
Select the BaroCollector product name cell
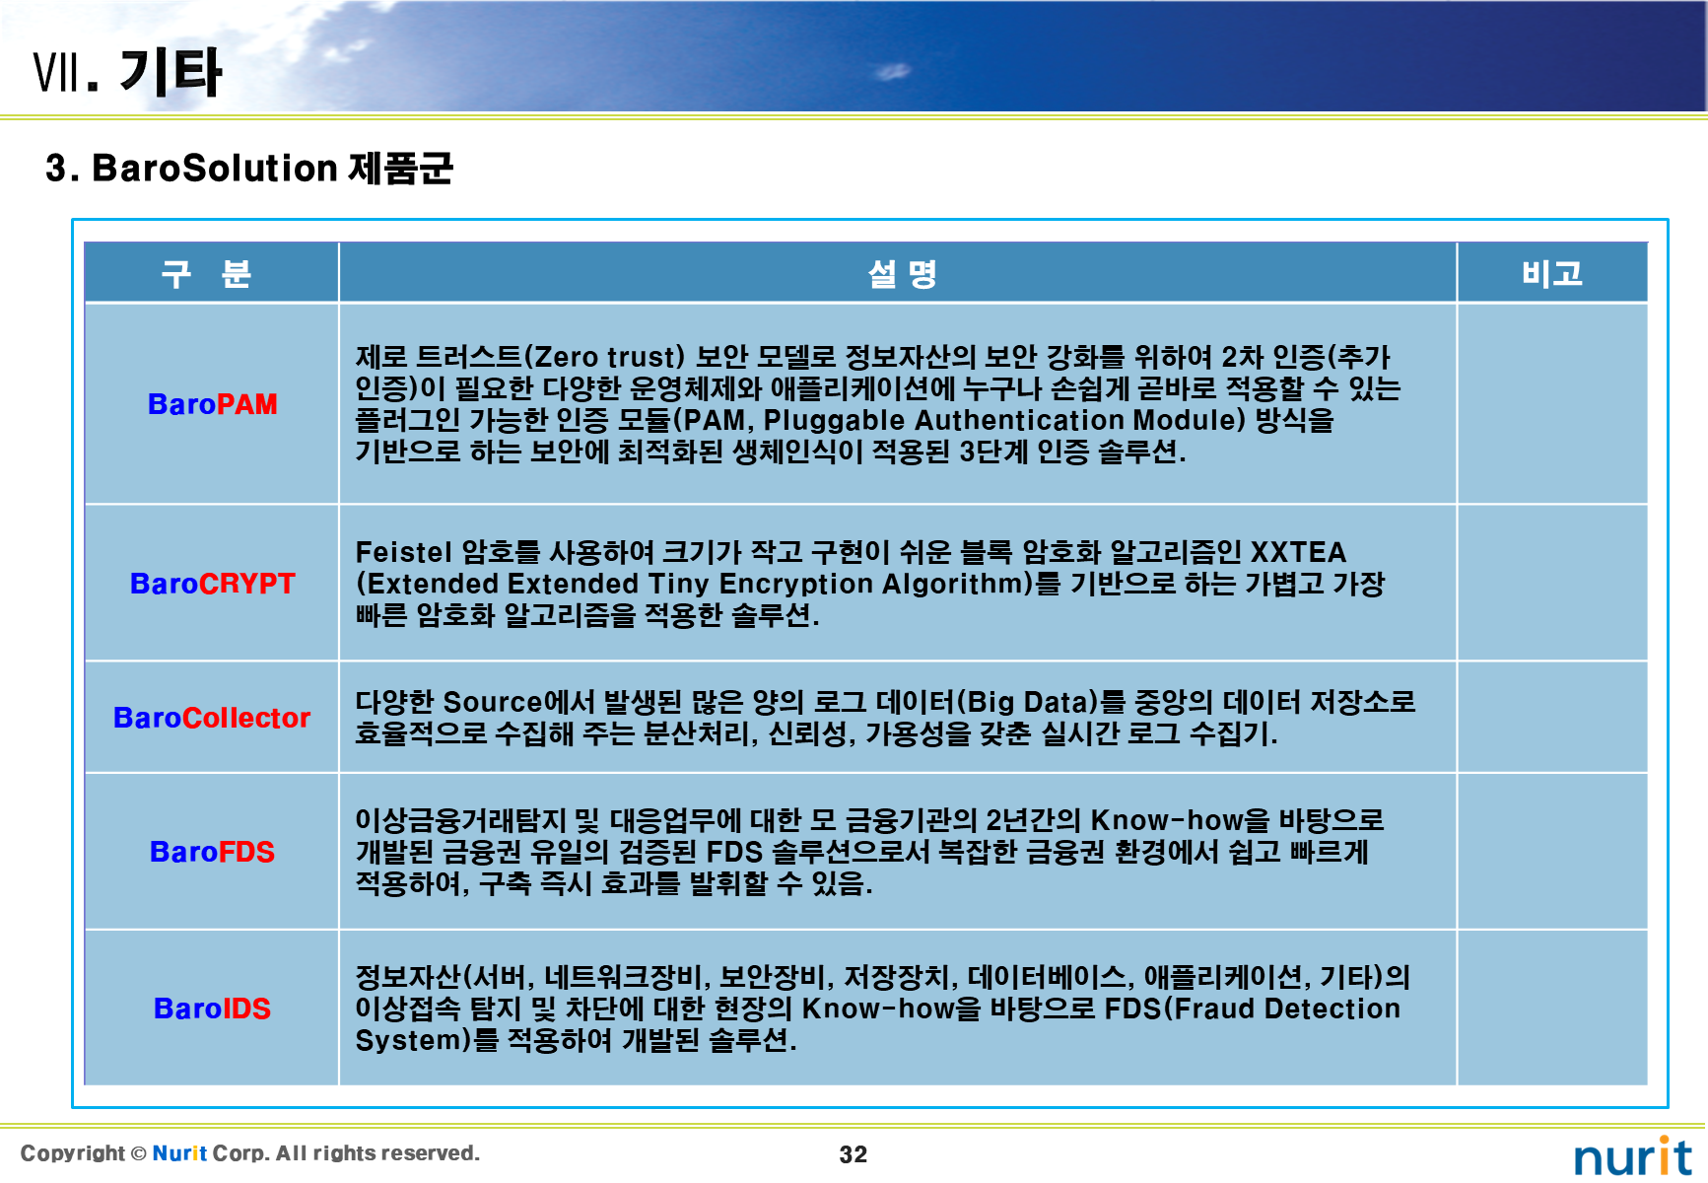click(x=211, y=717)
